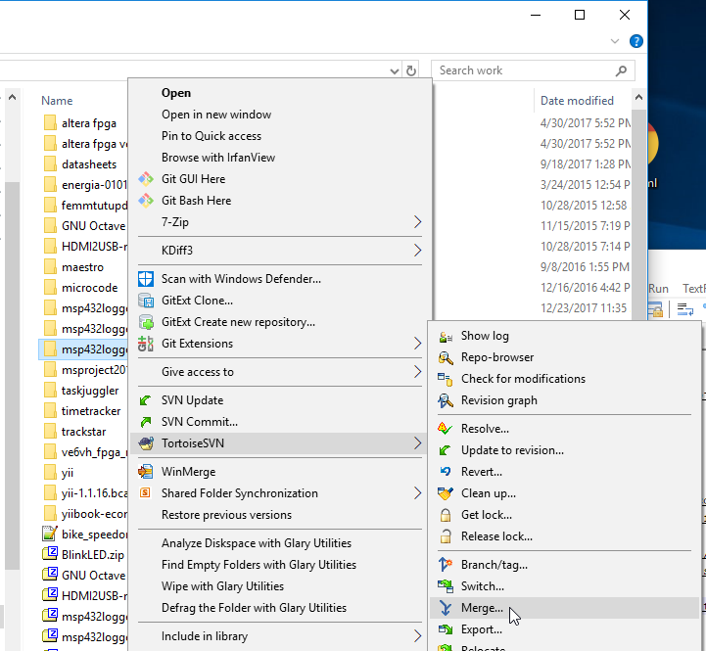706x651 pixels.
Task: Click the SVN Update arrow icon
Action: 146,400
